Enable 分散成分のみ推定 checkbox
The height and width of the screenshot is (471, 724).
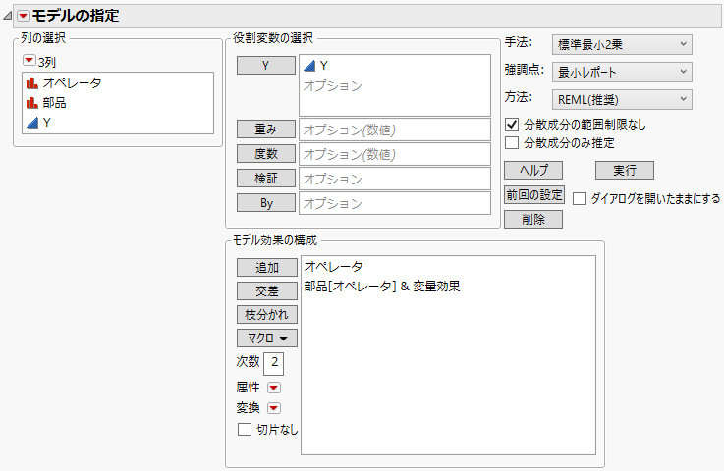(512, 143)
